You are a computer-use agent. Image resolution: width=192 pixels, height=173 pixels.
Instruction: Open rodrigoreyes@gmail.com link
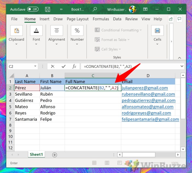(146, 113)
